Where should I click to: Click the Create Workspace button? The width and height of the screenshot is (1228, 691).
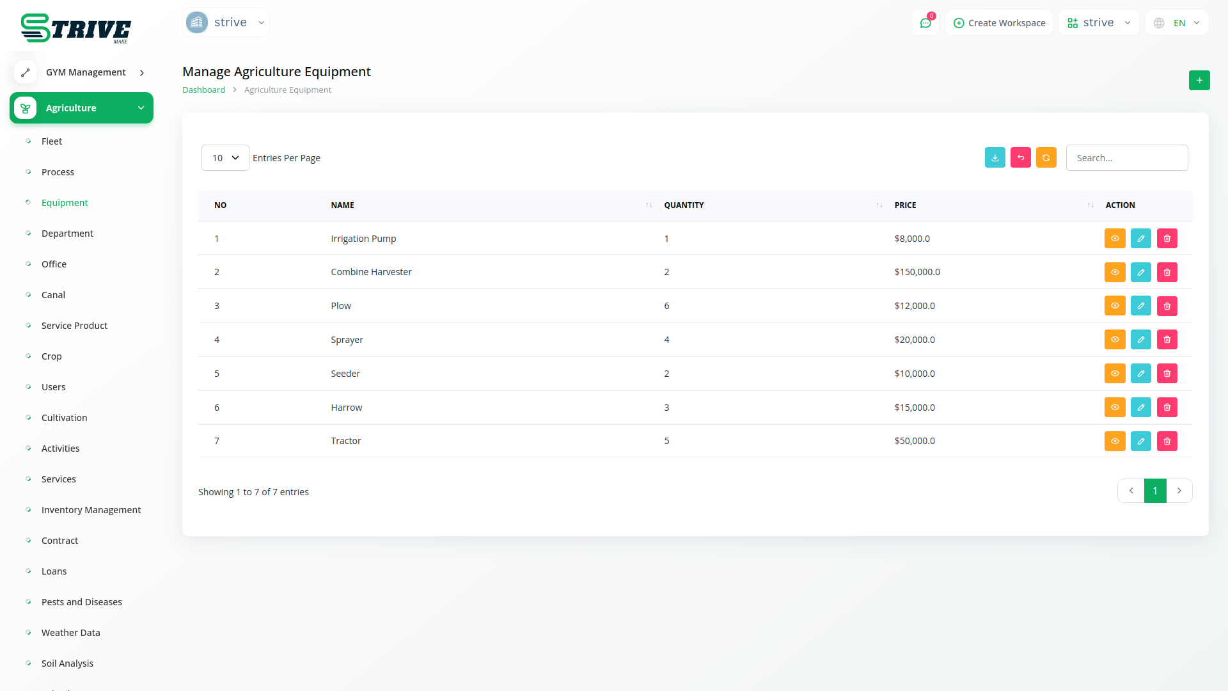point(999,23)
